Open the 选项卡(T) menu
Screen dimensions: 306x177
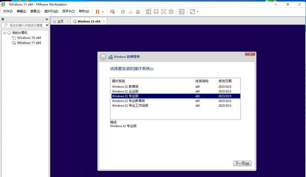pyautogui.click(x=68, y=12)
